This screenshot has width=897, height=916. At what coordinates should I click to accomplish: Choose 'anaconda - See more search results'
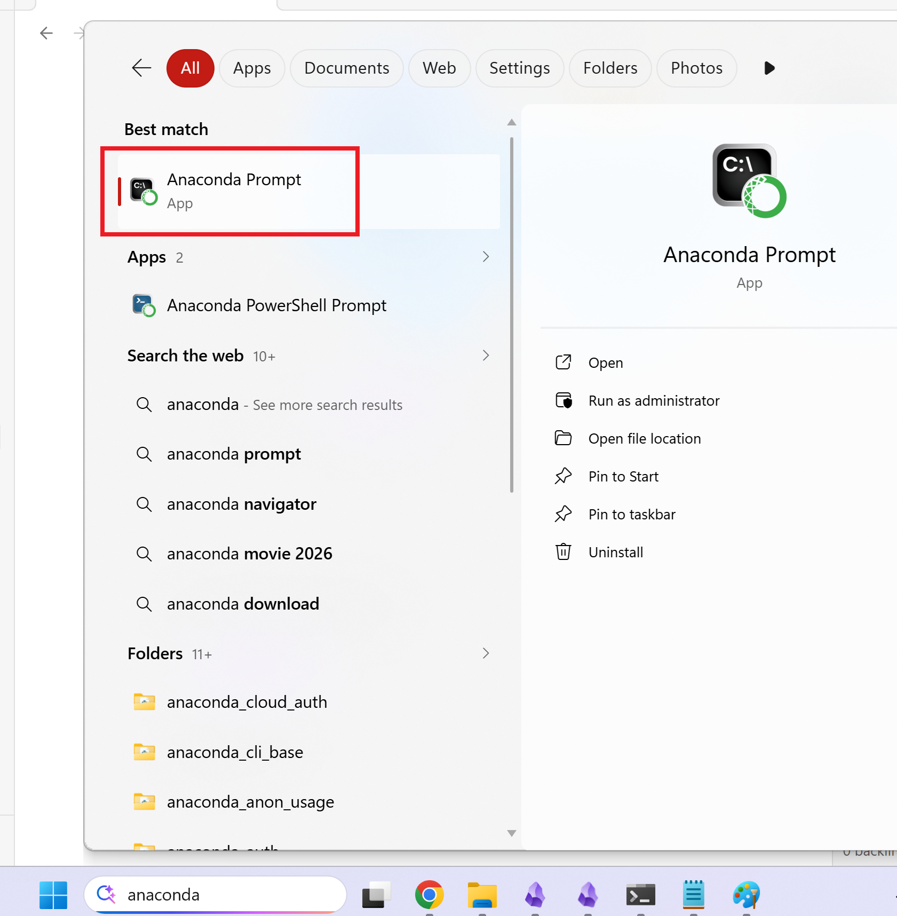(309, 405)
